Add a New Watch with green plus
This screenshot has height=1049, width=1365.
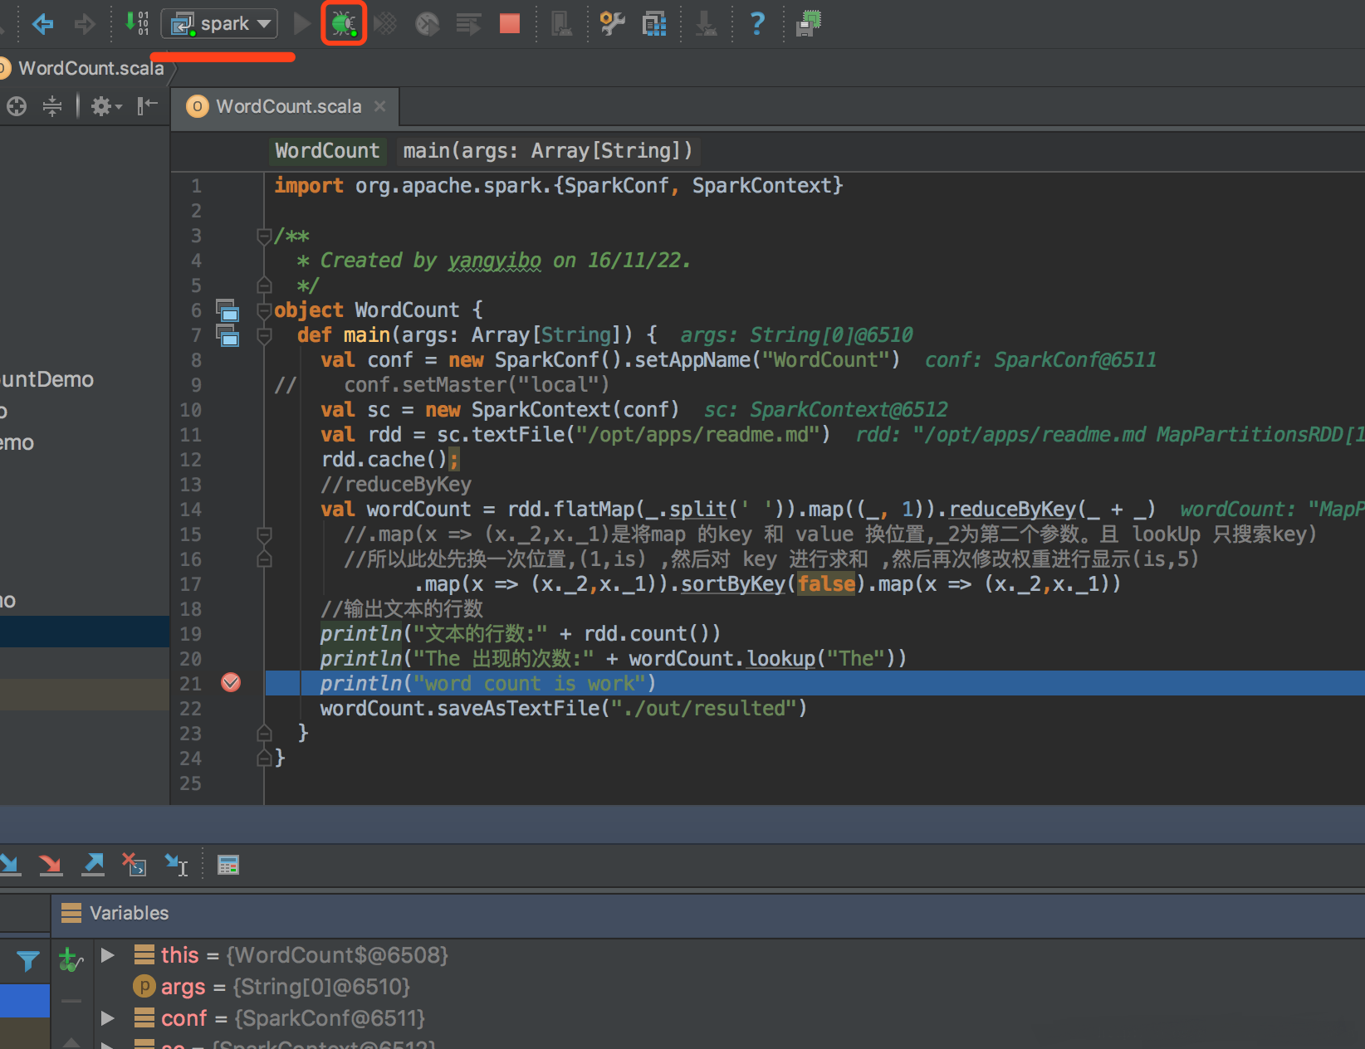click(71, 960)
